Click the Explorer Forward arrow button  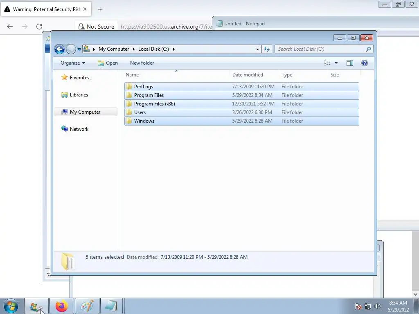click(x=71, y=49)
